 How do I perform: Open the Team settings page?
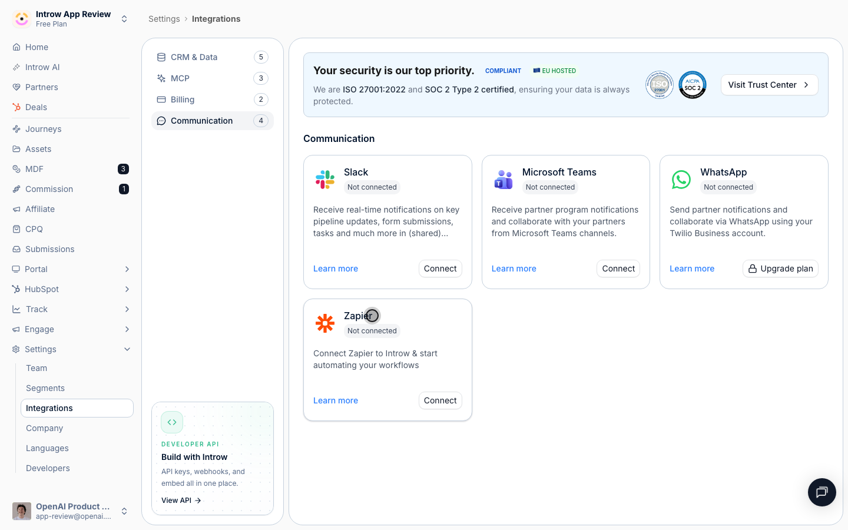77,368
